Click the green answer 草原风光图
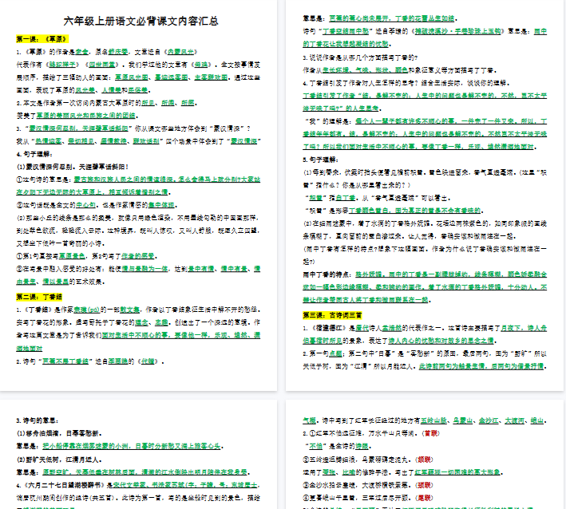The image size is (566, 509). tap(132, 77)
